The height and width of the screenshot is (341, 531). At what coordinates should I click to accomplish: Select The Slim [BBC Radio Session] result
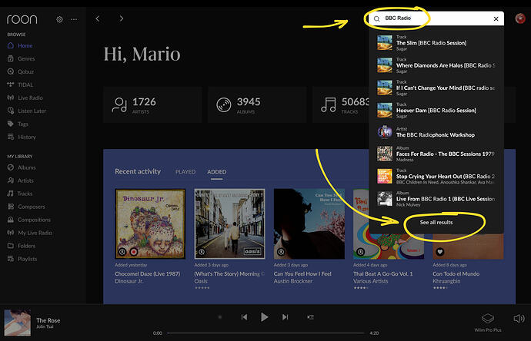436,42
